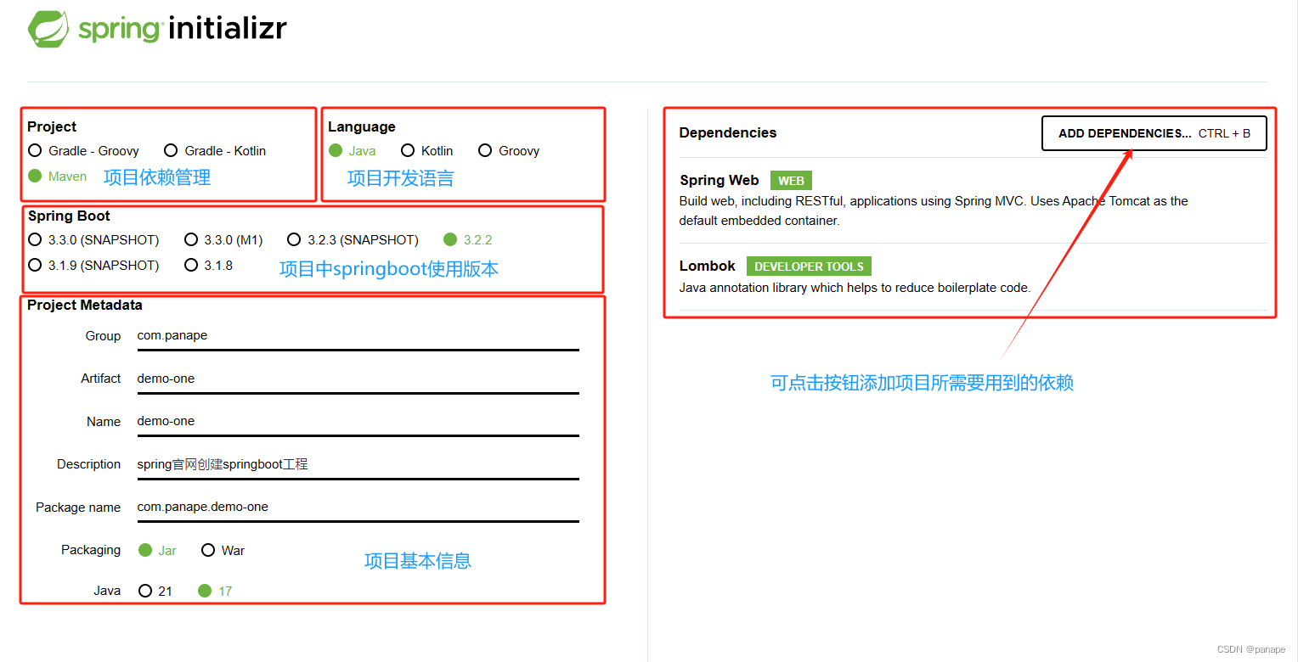Click the Lombok description text
Viewport: 1298px width, 662px height.
(x=855, y=288)
